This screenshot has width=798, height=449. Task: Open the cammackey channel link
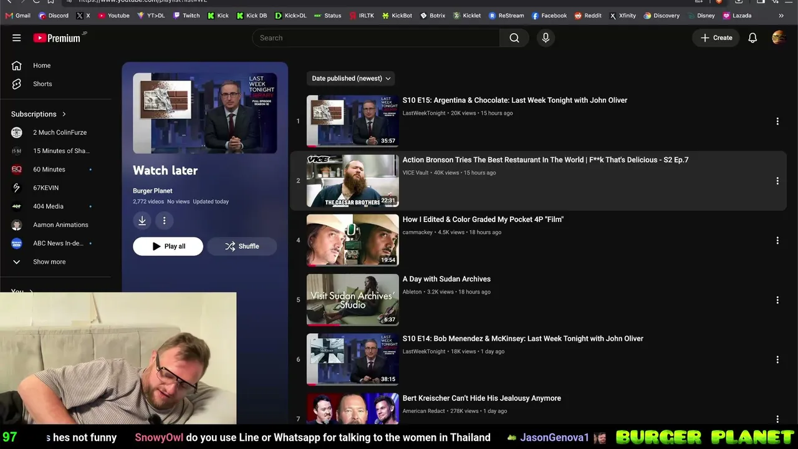tap(418, 233)
